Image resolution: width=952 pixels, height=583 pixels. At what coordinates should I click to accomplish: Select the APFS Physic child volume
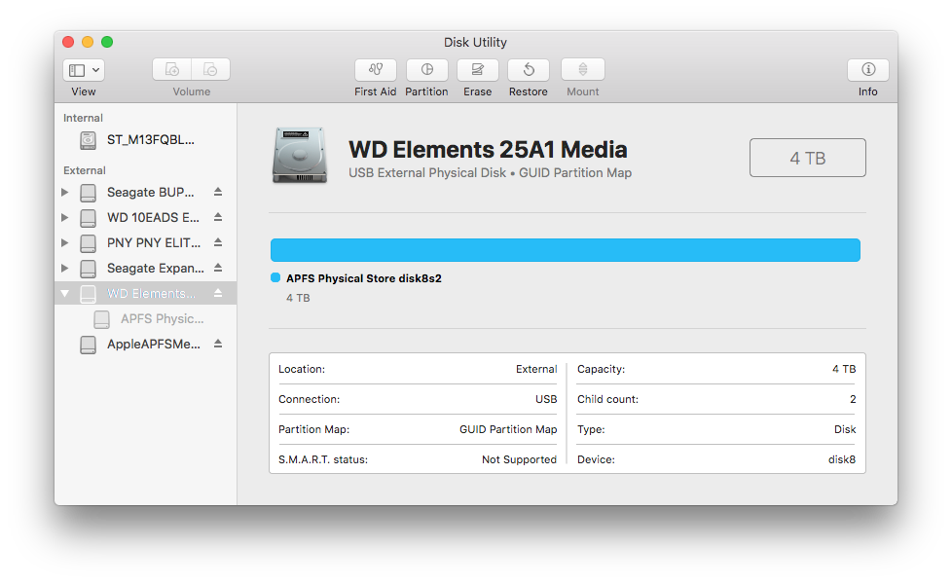pos(146,319)
